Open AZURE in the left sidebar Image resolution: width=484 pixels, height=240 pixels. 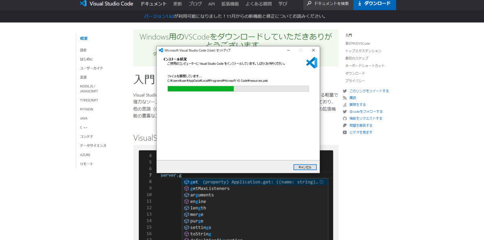coord(85,155)
